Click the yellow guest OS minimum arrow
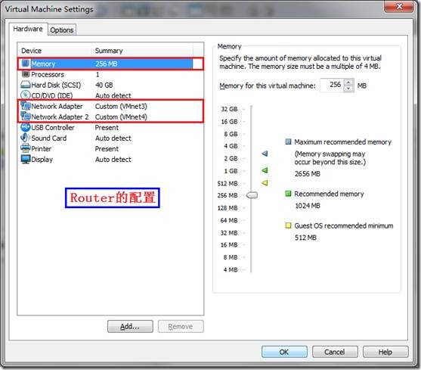The width and height of the screenshot is (421, 370). [x=265, y=183]
